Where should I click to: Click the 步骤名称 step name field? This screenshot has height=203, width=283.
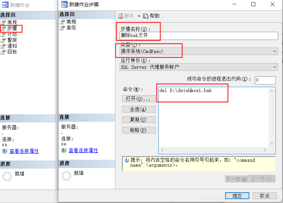click(x=199, y=36)
